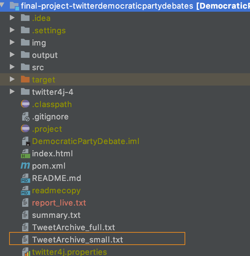Click the HTML file icon of index.html
The image size is (250, 256).
26,154
